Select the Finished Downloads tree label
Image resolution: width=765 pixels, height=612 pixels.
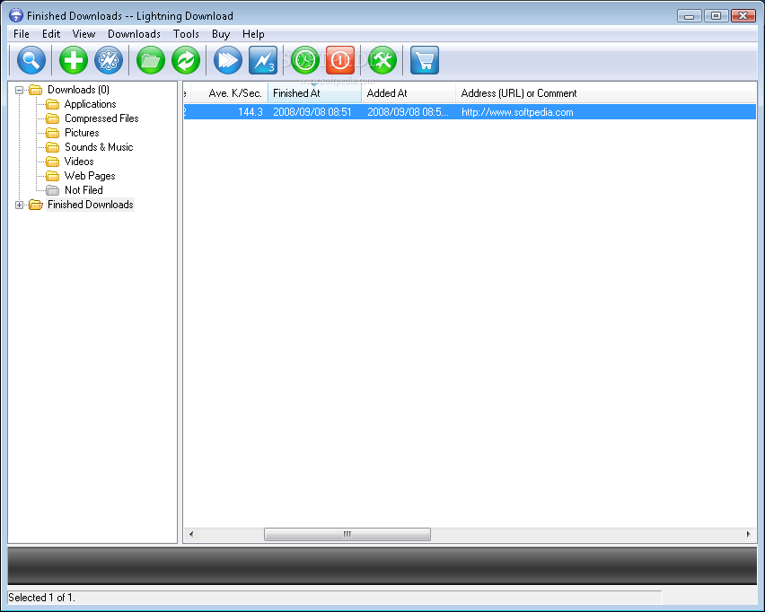pos(91,205)
